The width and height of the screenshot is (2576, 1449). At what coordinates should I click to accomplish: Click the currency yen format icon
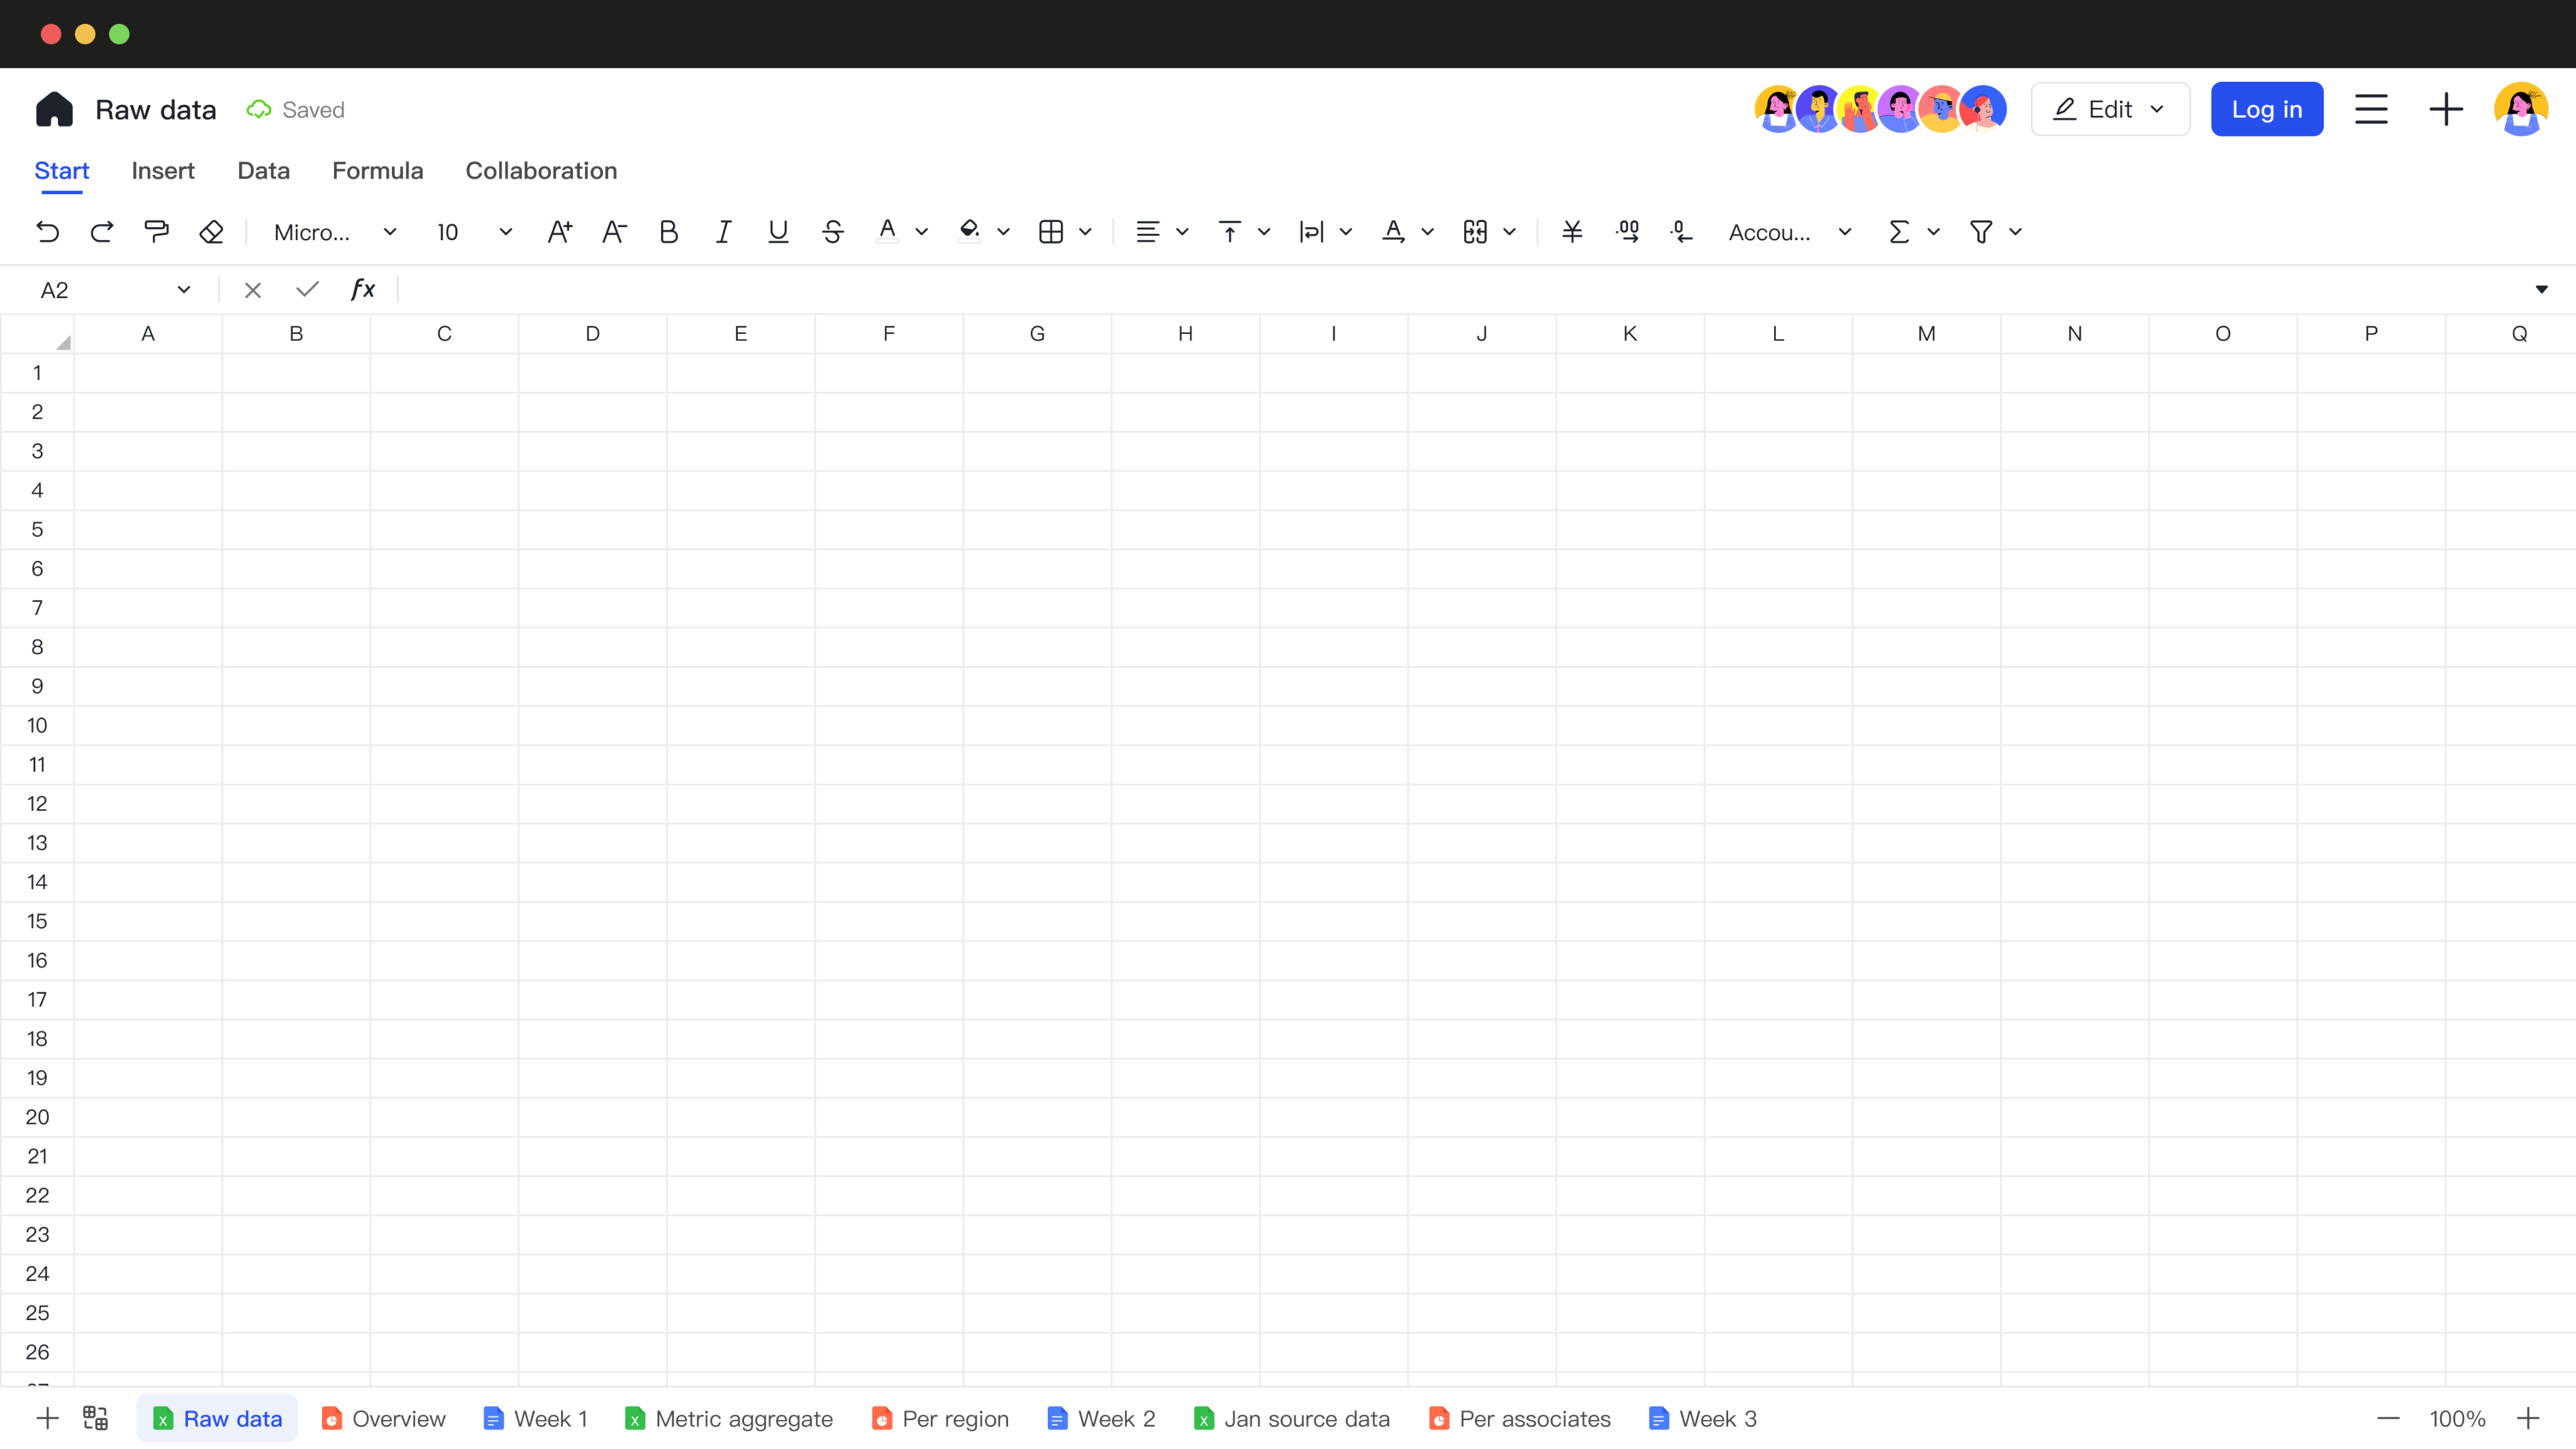[1572, 232]
